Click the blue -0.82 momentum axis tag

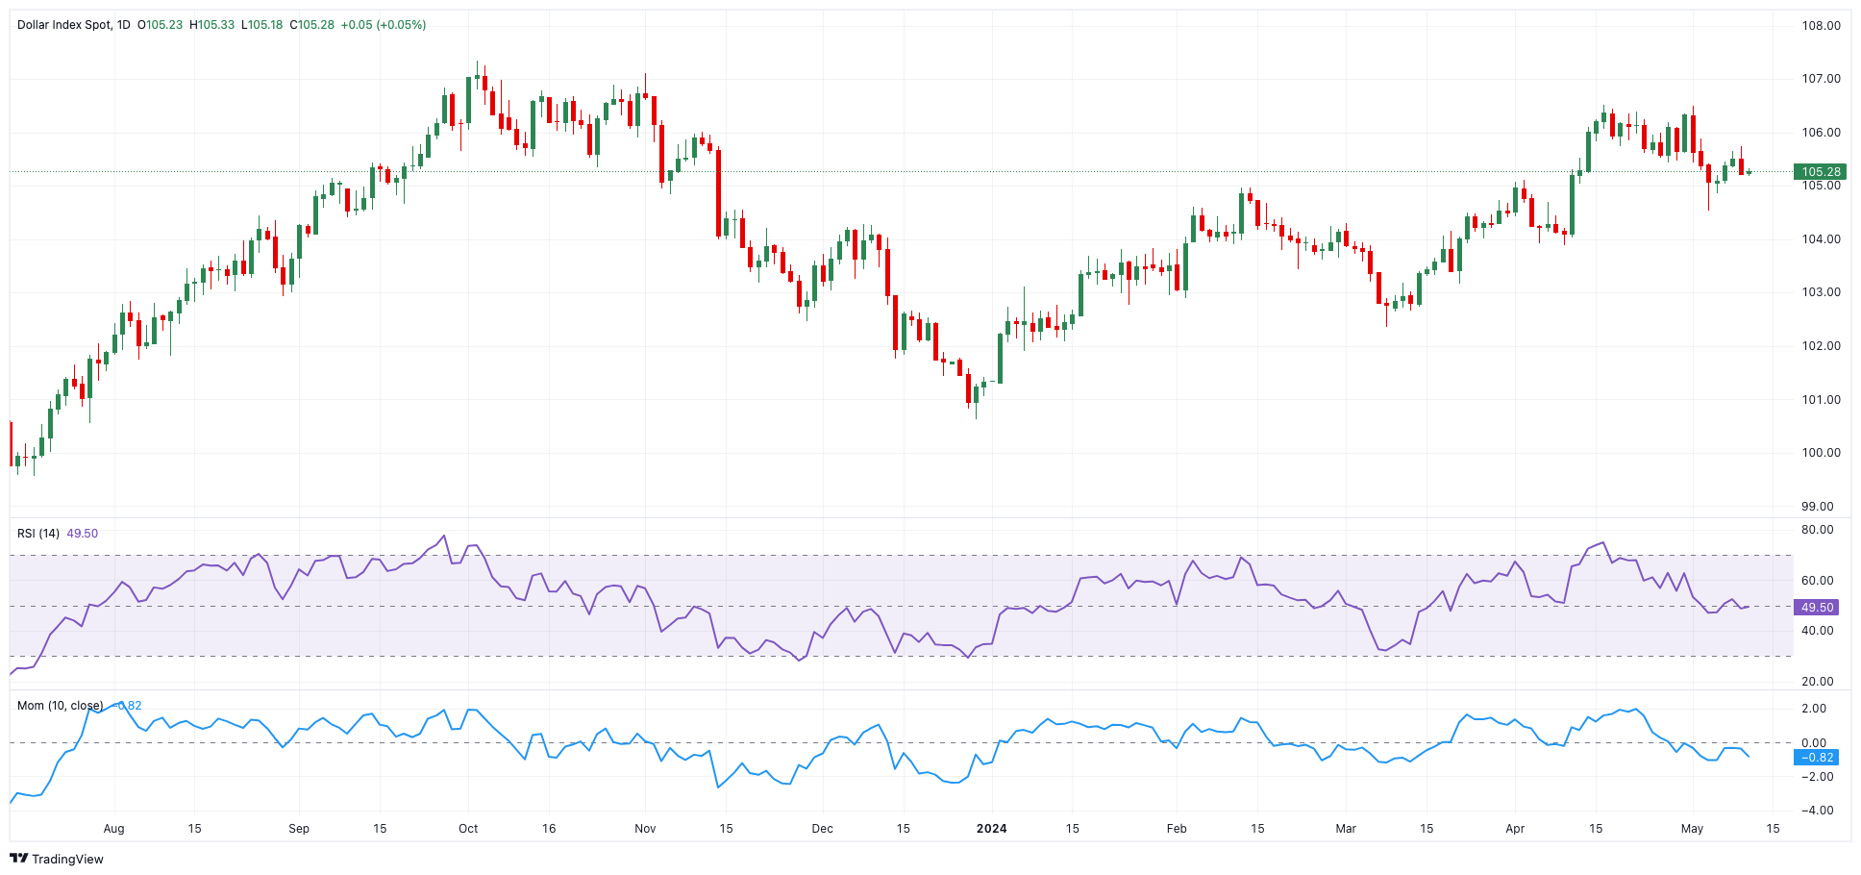coord(1816,758)
